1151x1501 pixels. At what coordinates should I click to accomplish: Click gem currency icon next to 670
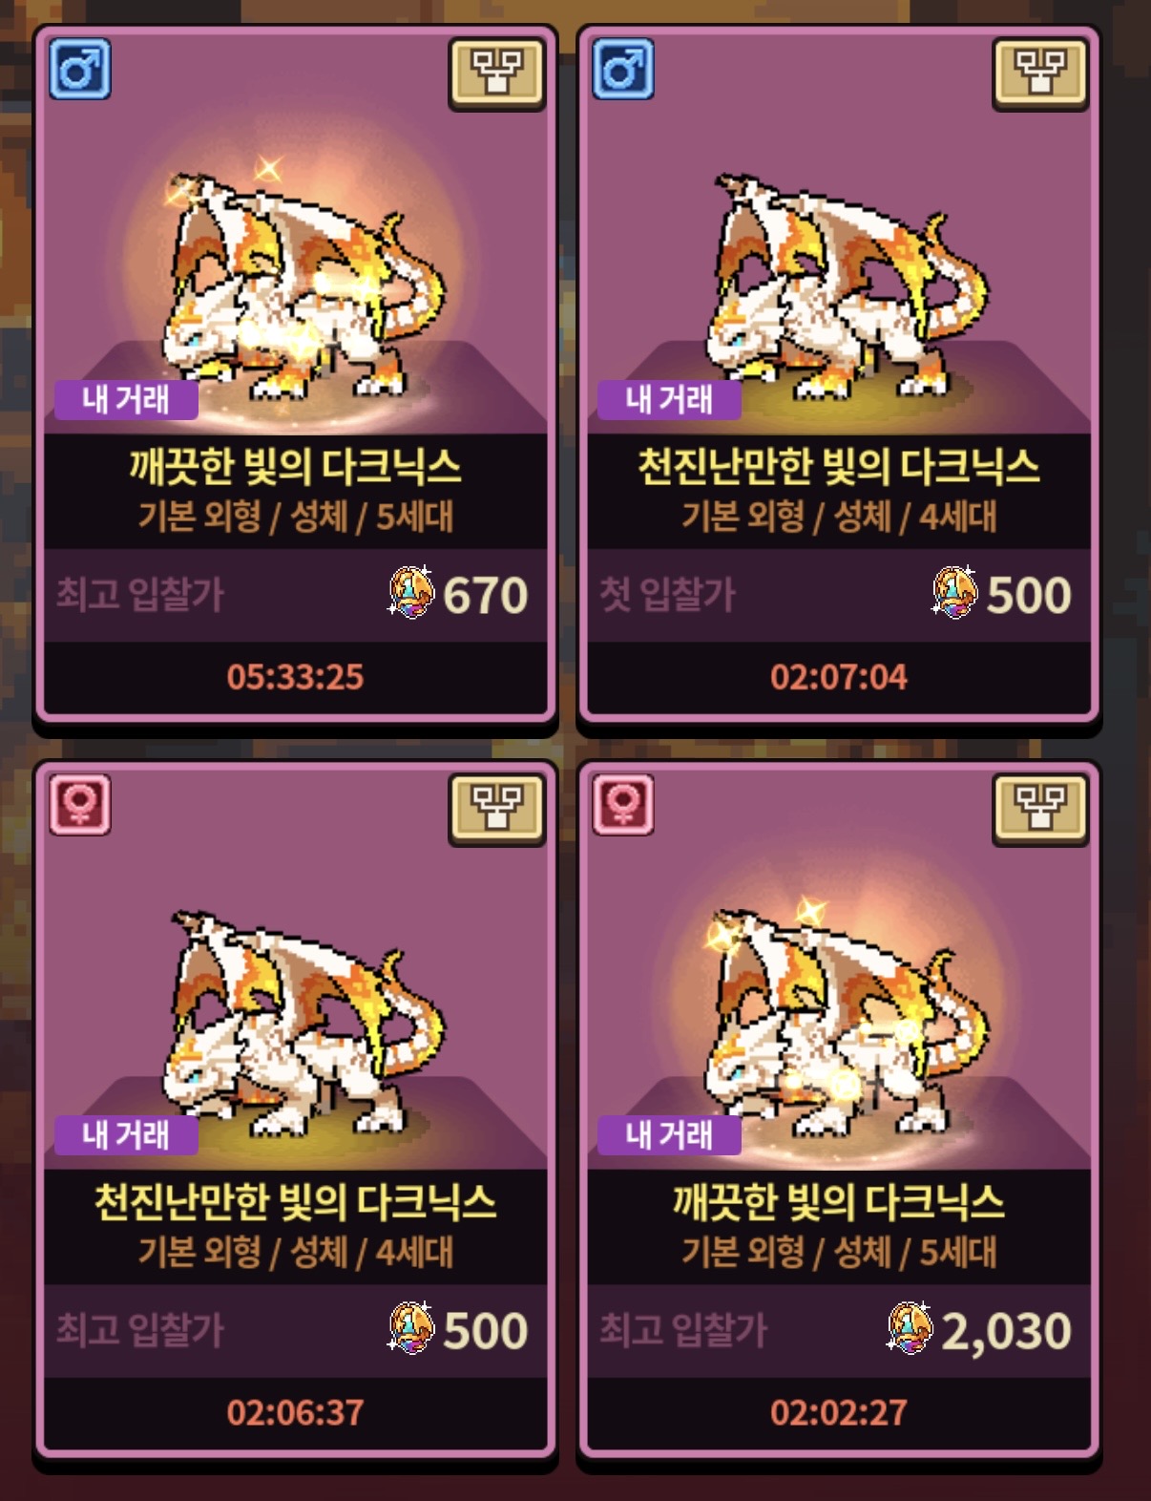pos(411,593)
